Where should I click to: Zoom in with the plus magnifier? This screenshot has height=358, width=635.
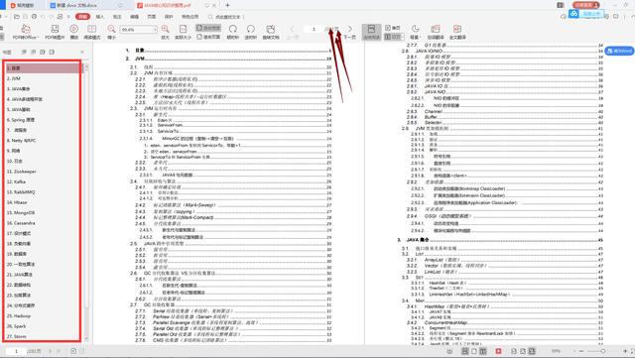(166, 32)
